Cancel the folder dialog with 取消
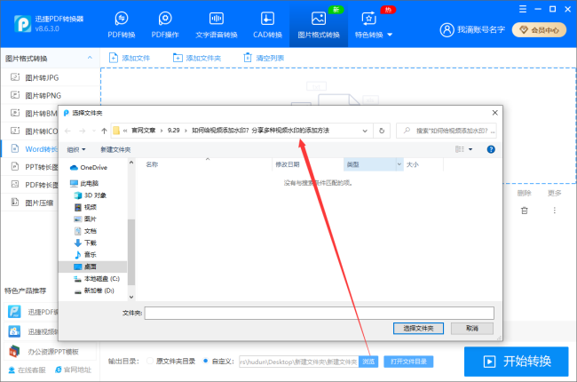 point(472,328)
